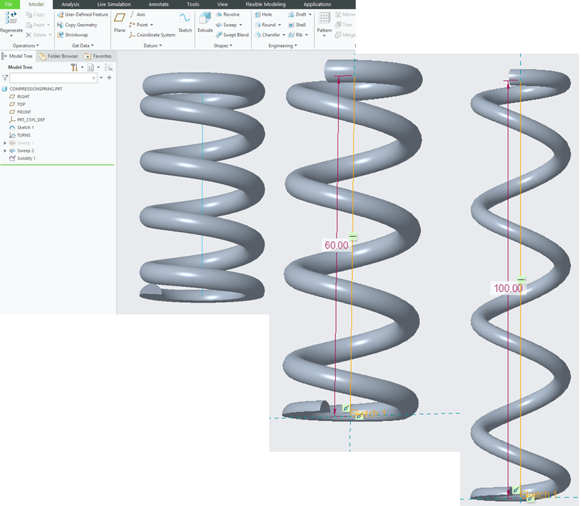
Task: Click the model tree search field
Action: pyautogui.click(x=54, y=78)
